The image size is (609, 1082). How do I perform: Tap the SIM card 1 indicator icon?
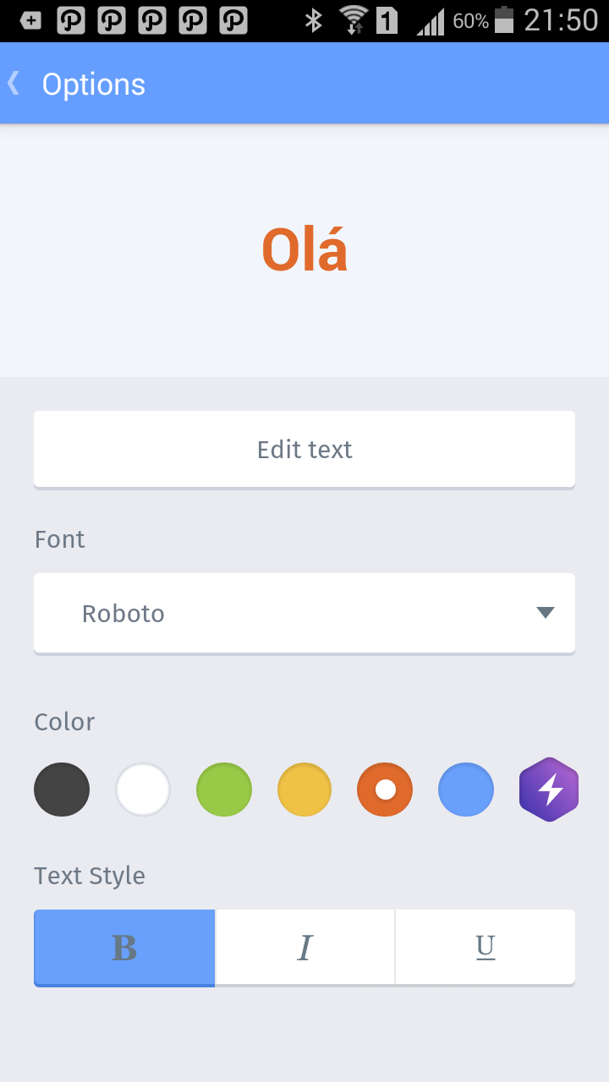point(387,20)
